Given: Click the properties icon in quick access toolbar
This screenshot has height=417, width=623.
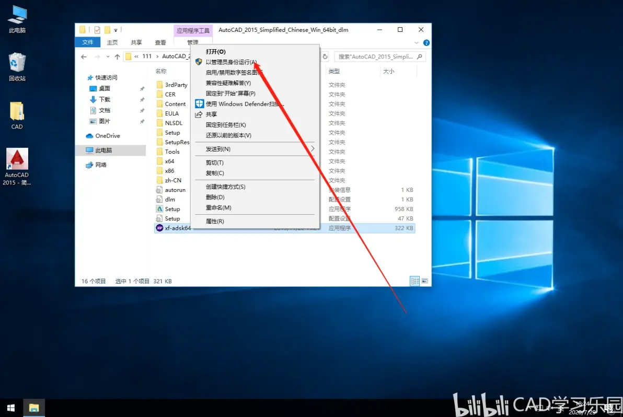Looking at the screenshot, I should 97,30.
